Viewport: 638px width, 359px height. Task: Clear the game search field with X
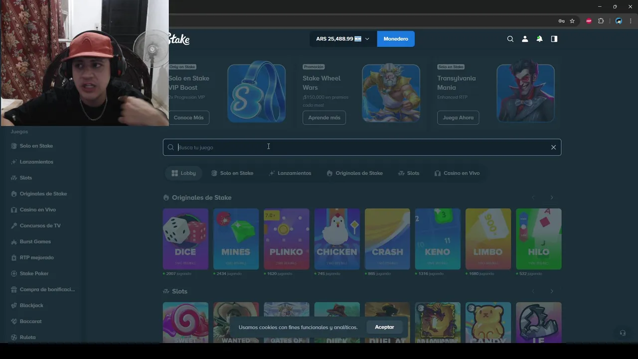(553, 147)
